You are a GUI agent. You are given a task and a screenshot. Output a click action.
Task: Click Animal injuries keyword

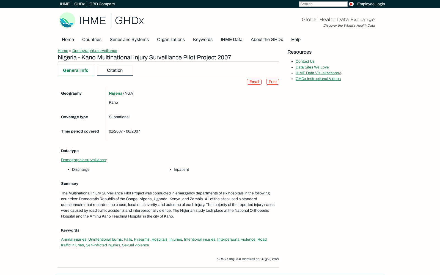coord(74,239)
